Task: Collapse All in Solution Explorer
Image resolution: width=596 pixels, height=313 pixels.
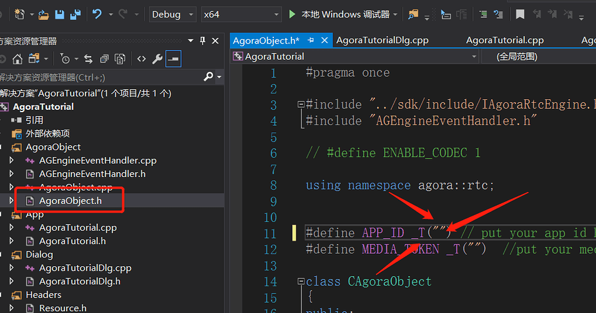Action: click(x=104, y=59)
